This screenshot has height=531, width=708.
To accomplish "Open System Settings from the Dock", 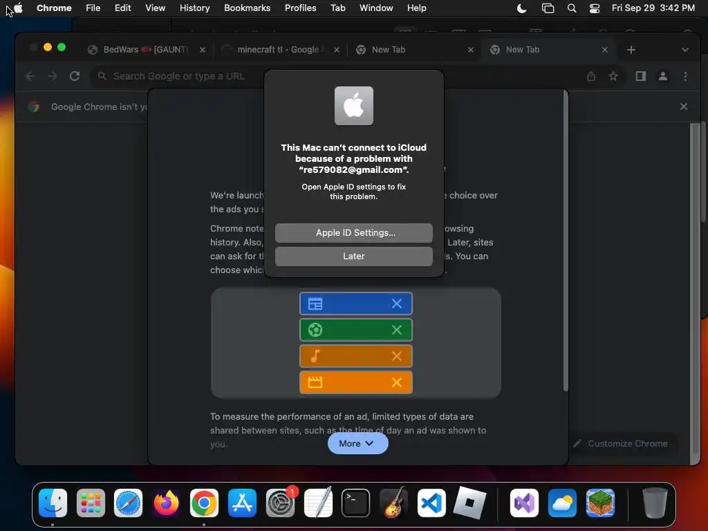I will tap(280, 502).
